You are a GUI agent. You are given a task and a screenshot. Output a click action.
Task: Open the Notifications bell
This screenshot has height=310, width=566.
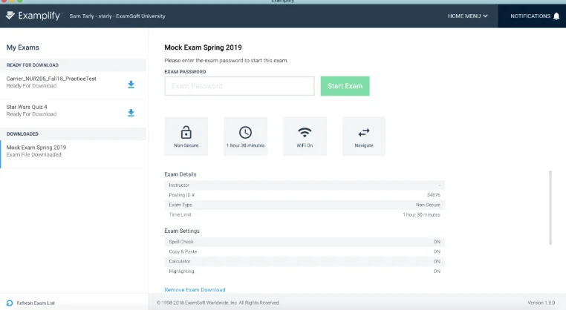[556, 16]
